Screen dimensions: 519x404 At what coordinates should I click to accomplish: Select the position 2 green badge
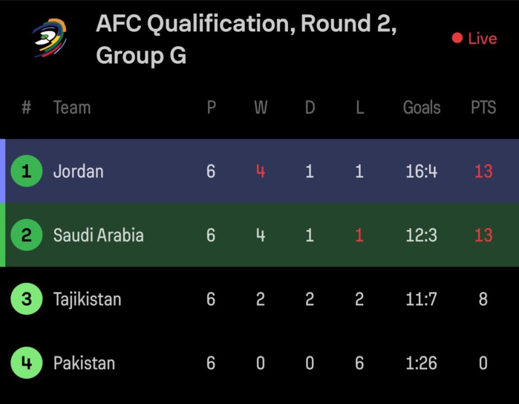coord(26,235)
